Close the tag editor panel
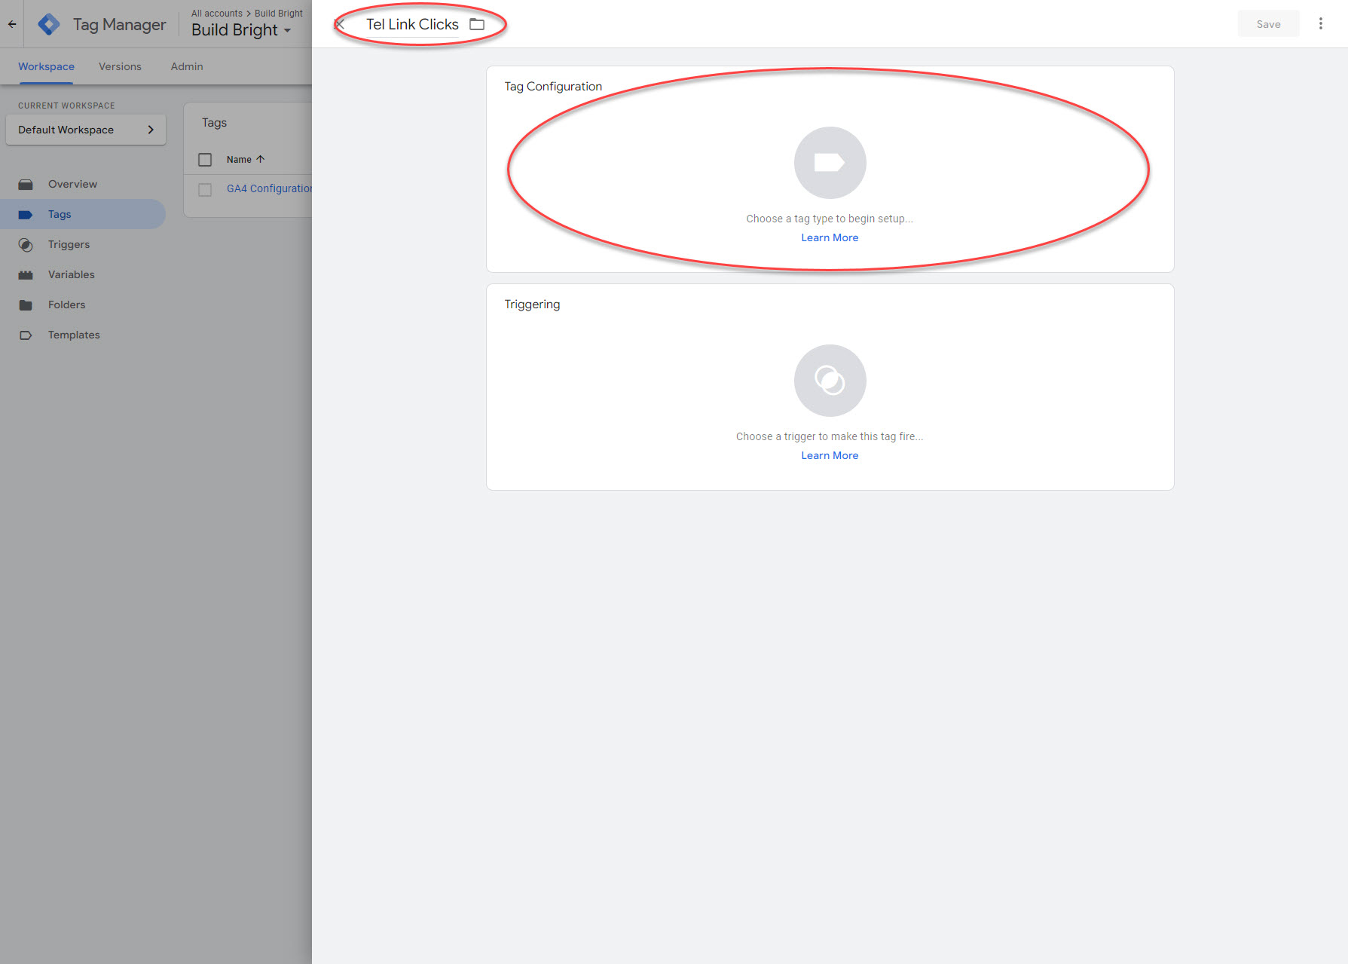Viewport: 1348px width, 964px height. pos(339,24)
